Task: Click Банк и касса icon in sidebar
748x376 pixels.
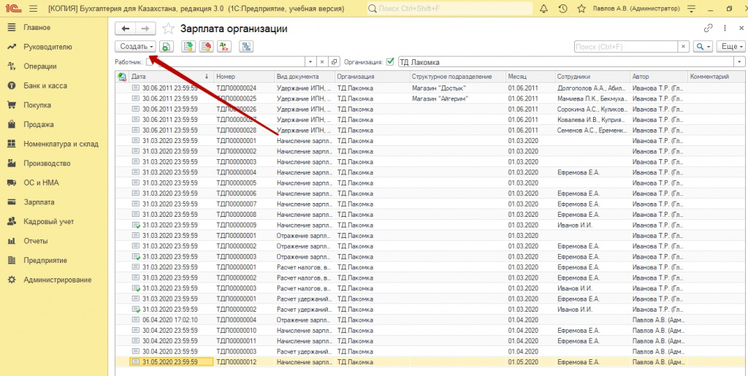Action: tap(12, 85)
